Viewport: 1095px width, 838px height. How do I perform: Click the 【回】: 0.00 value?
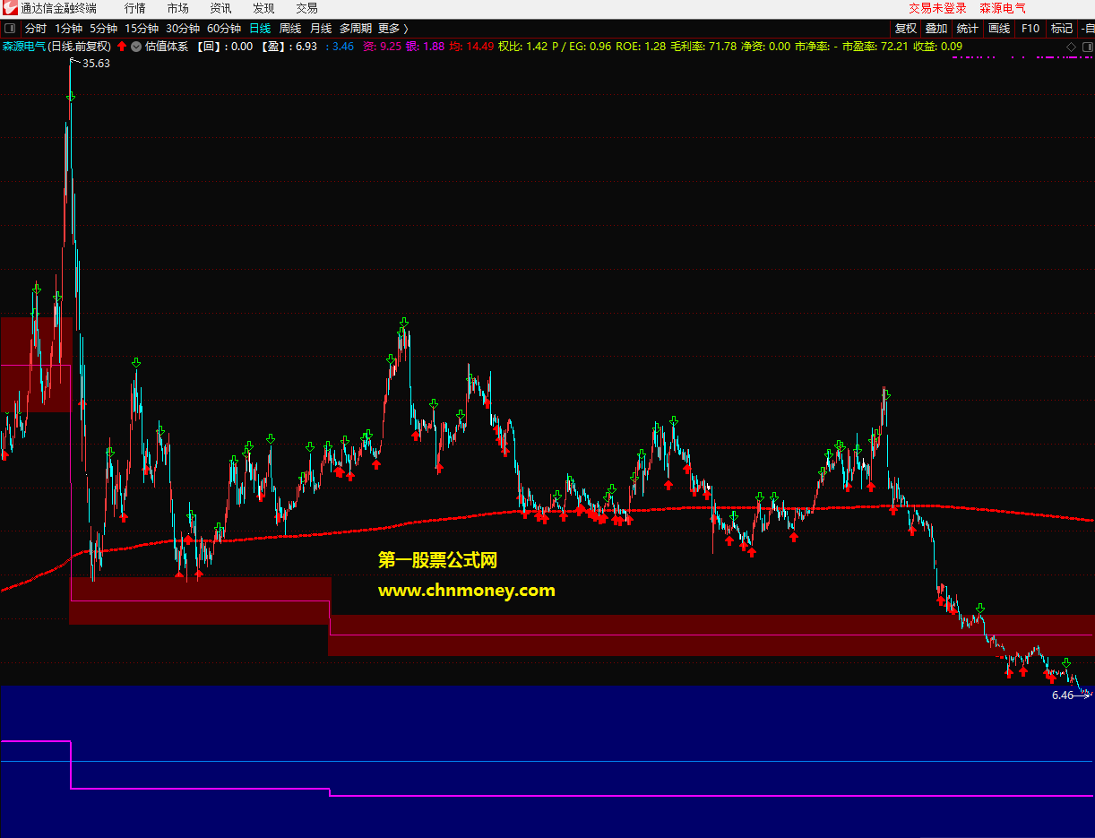pos(224,46)
